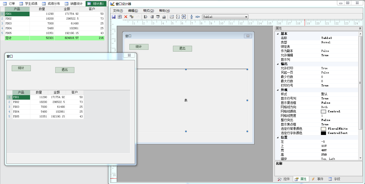Switch to the 事件 panel tab

point(317,179)
